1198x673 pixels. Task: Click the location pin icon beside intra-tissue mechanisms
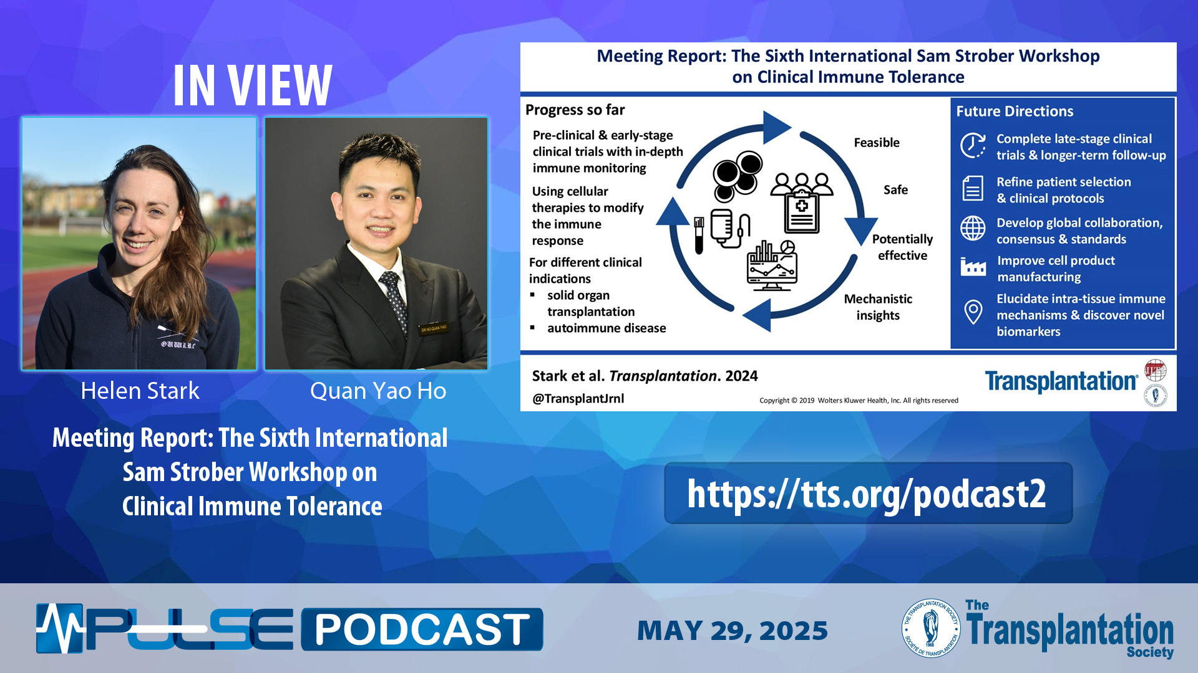point(973,312)
